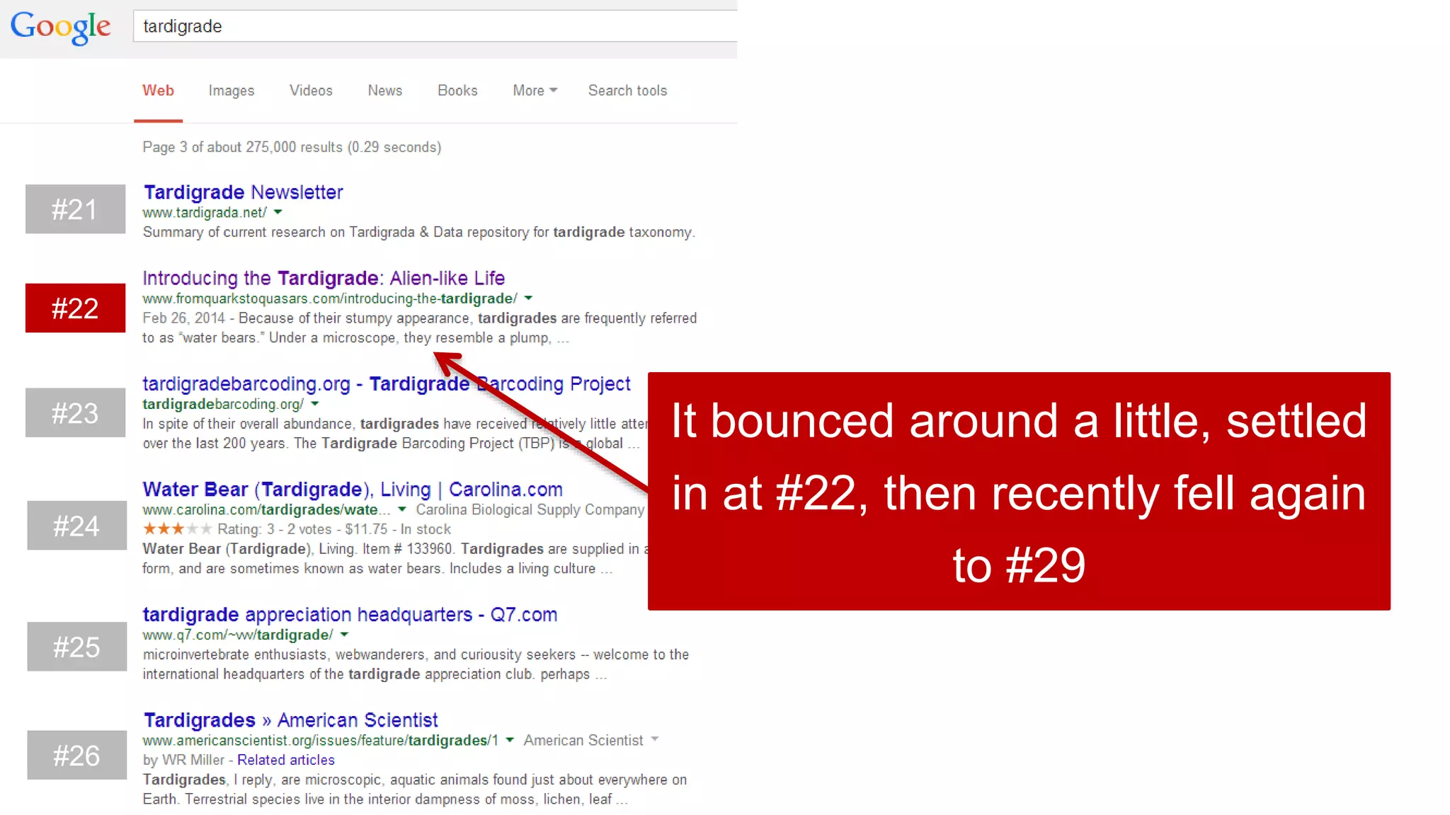Click the Google logo
The height and width of the screenshot is (815, 1450).
point(60,27)
